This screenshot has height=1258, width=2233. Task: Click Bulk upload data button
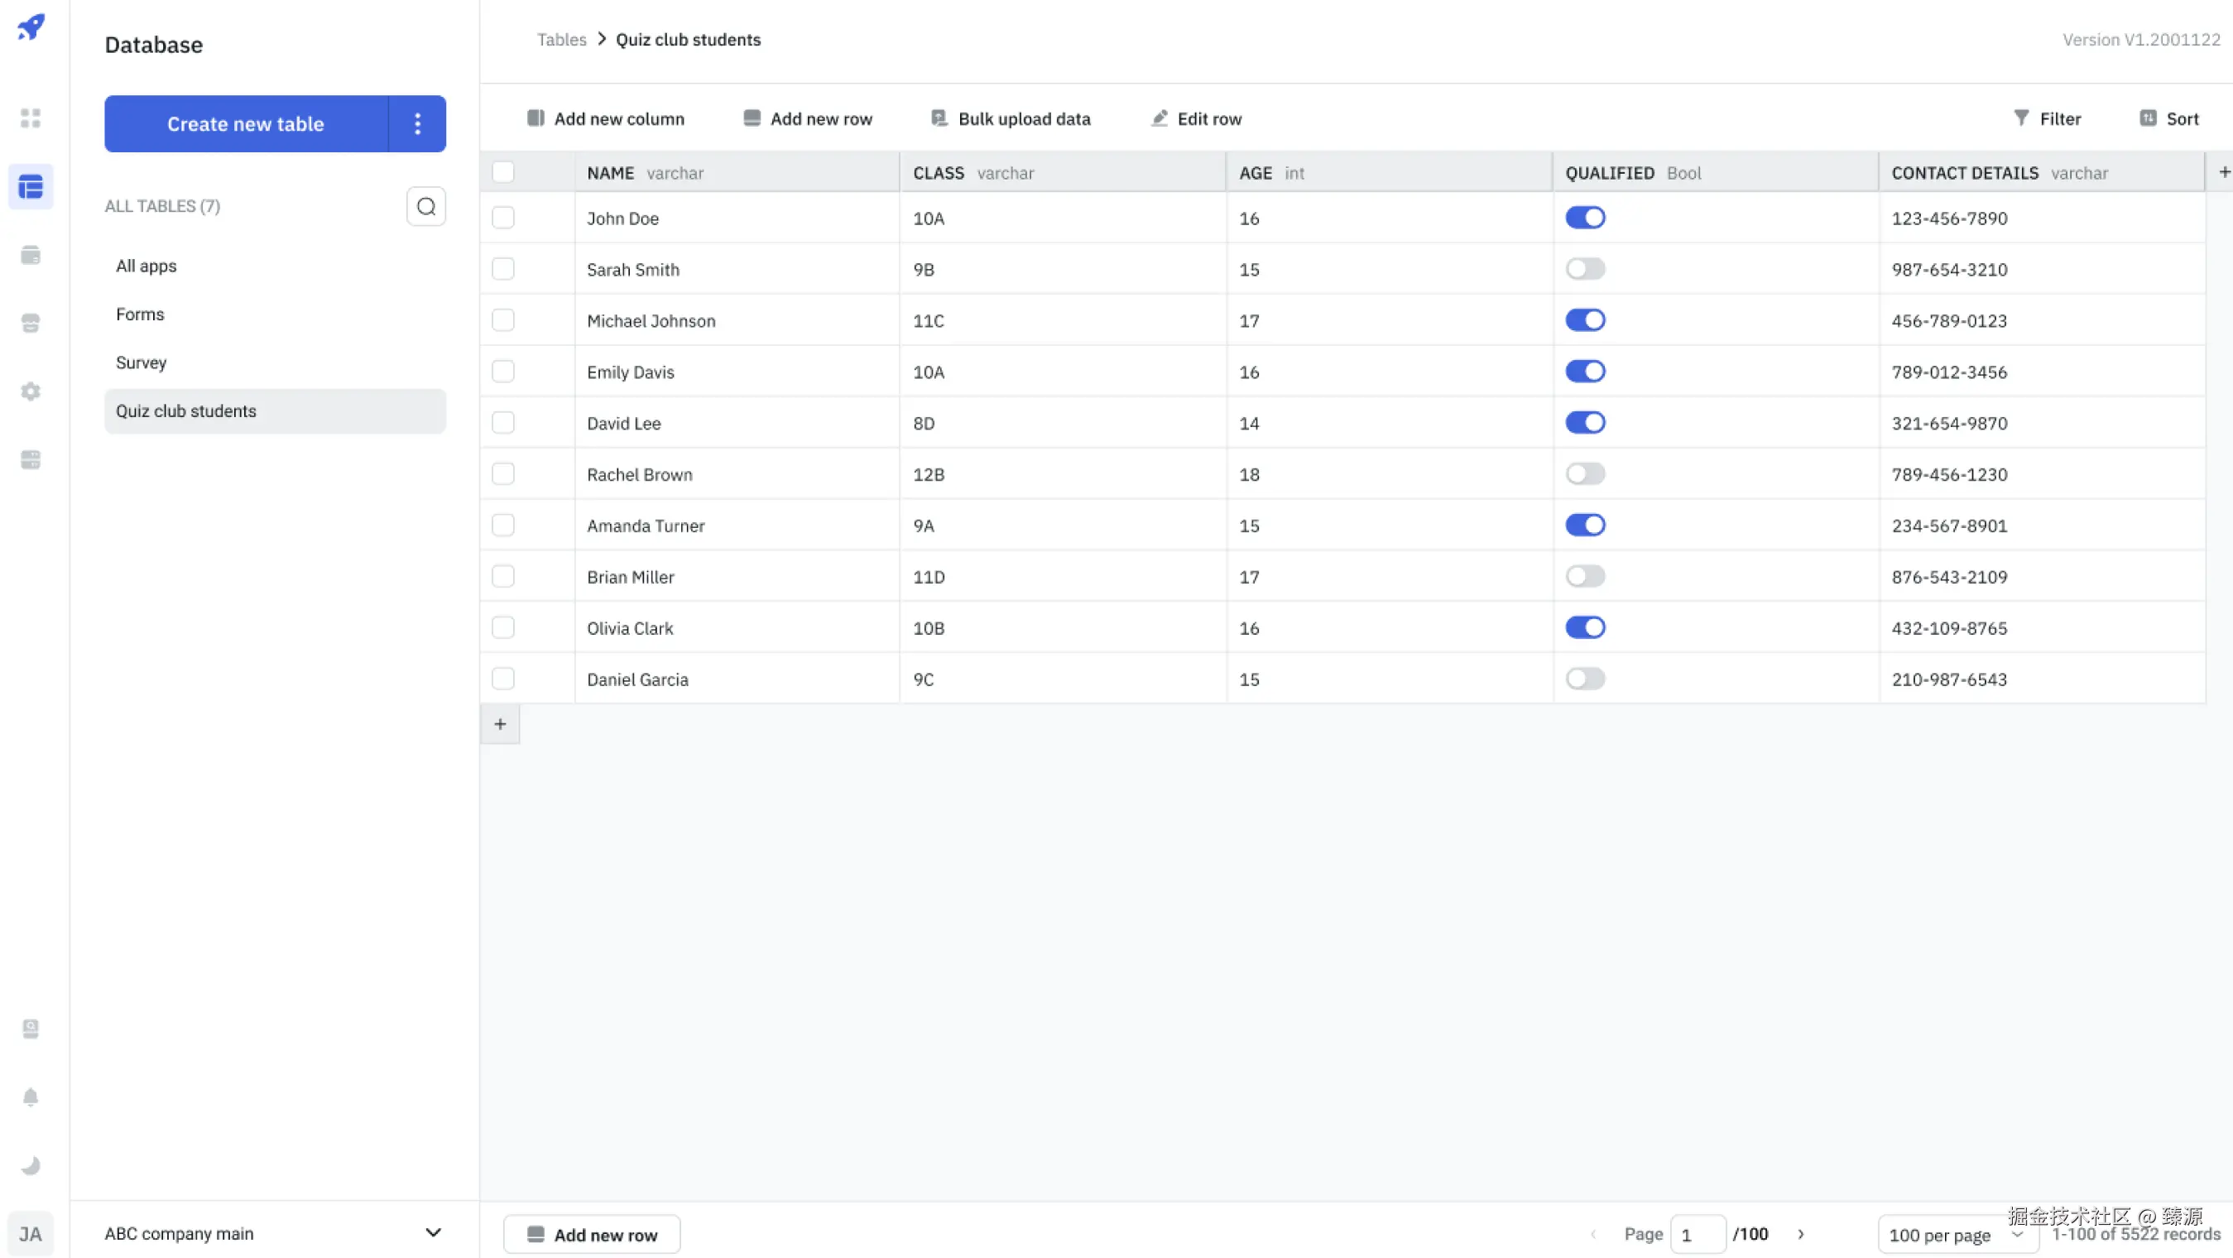point(1011,119)
